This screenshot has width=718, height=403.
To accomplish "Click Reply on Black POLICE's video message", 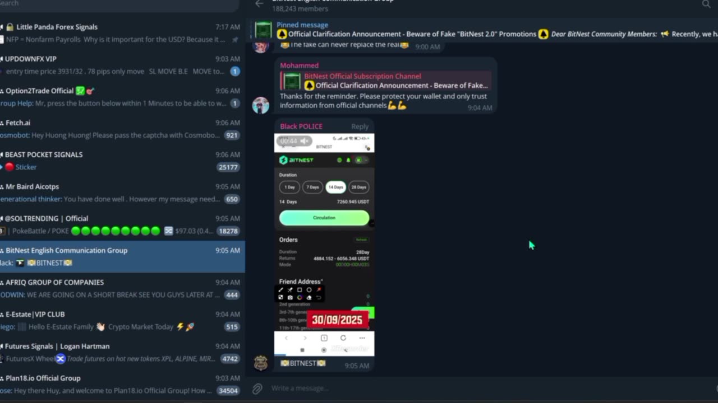I will (x=360, y=126).
